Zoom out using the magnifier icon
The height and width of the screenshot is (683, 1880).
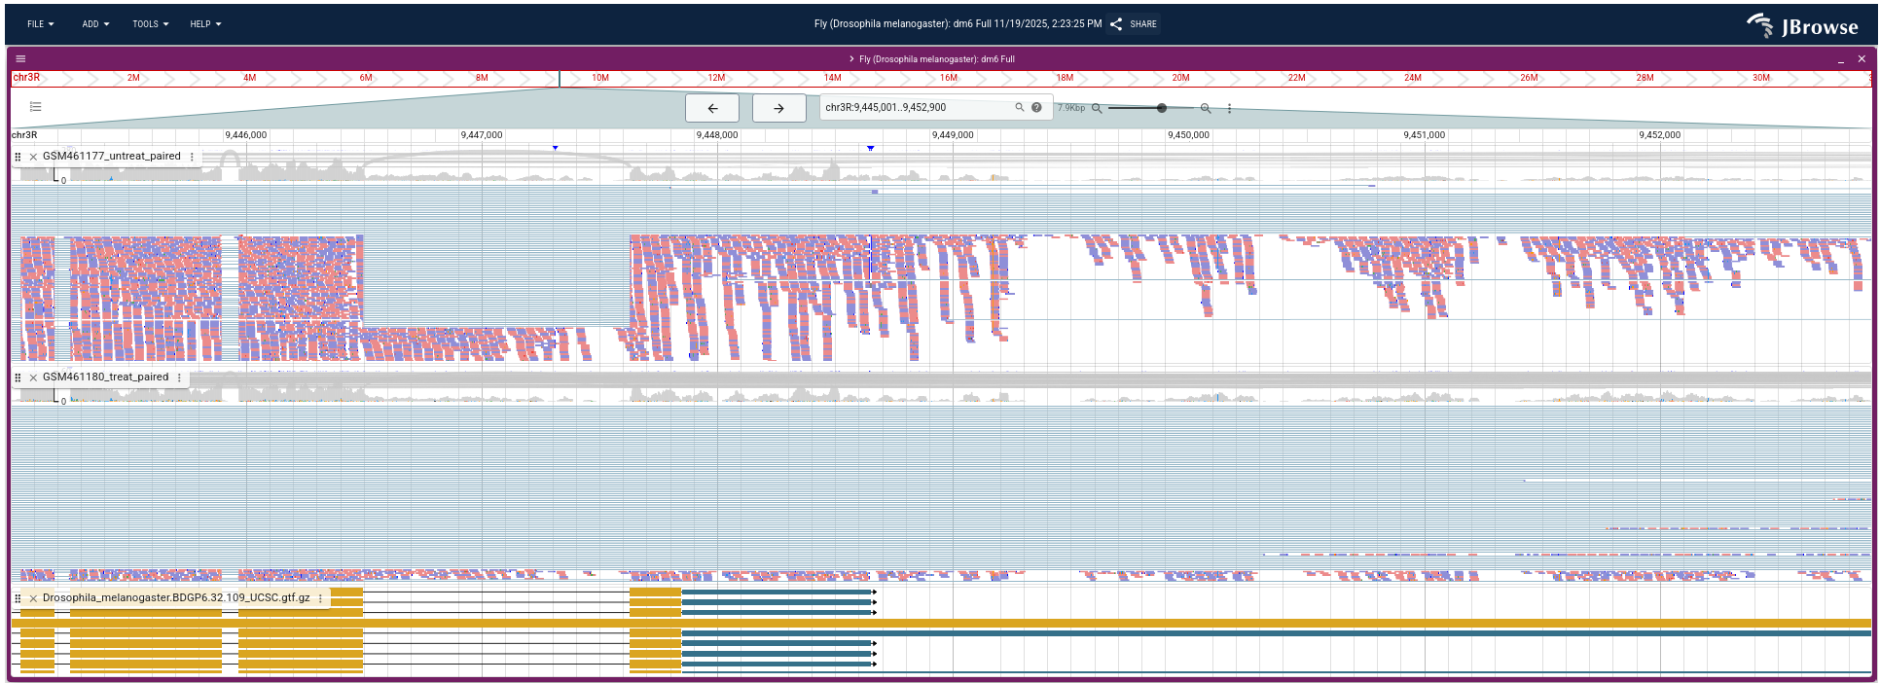tap(1097, 109)
